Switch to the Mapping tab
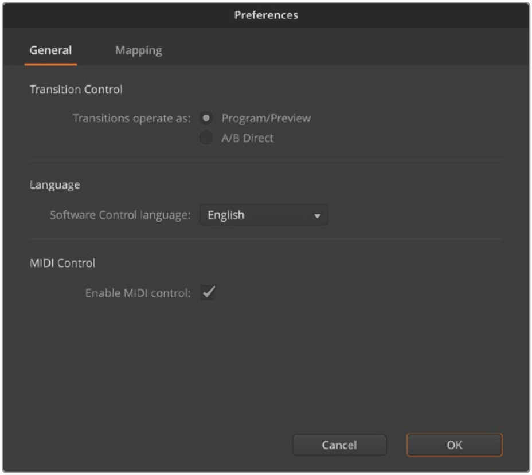532x475 pixels. point(138,50)
